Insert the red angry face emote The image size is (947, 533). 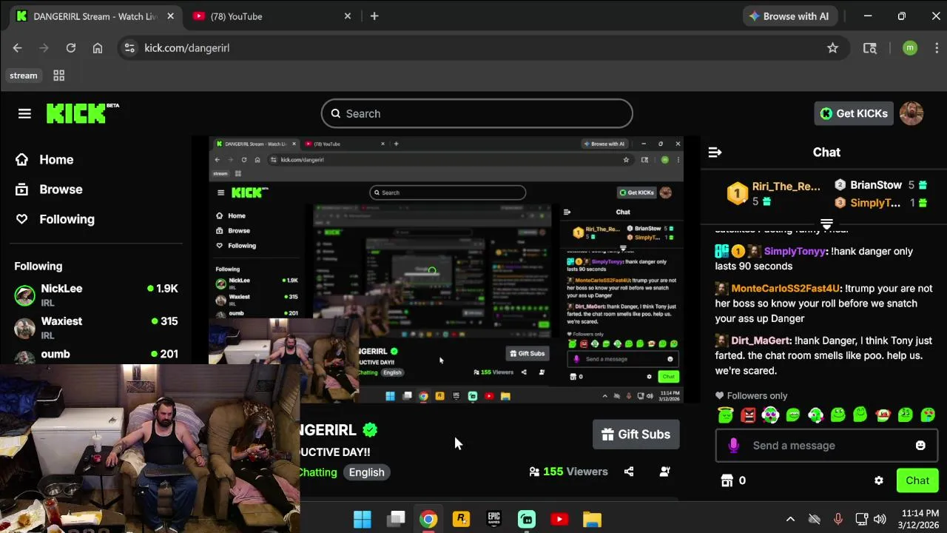point(748,415)
